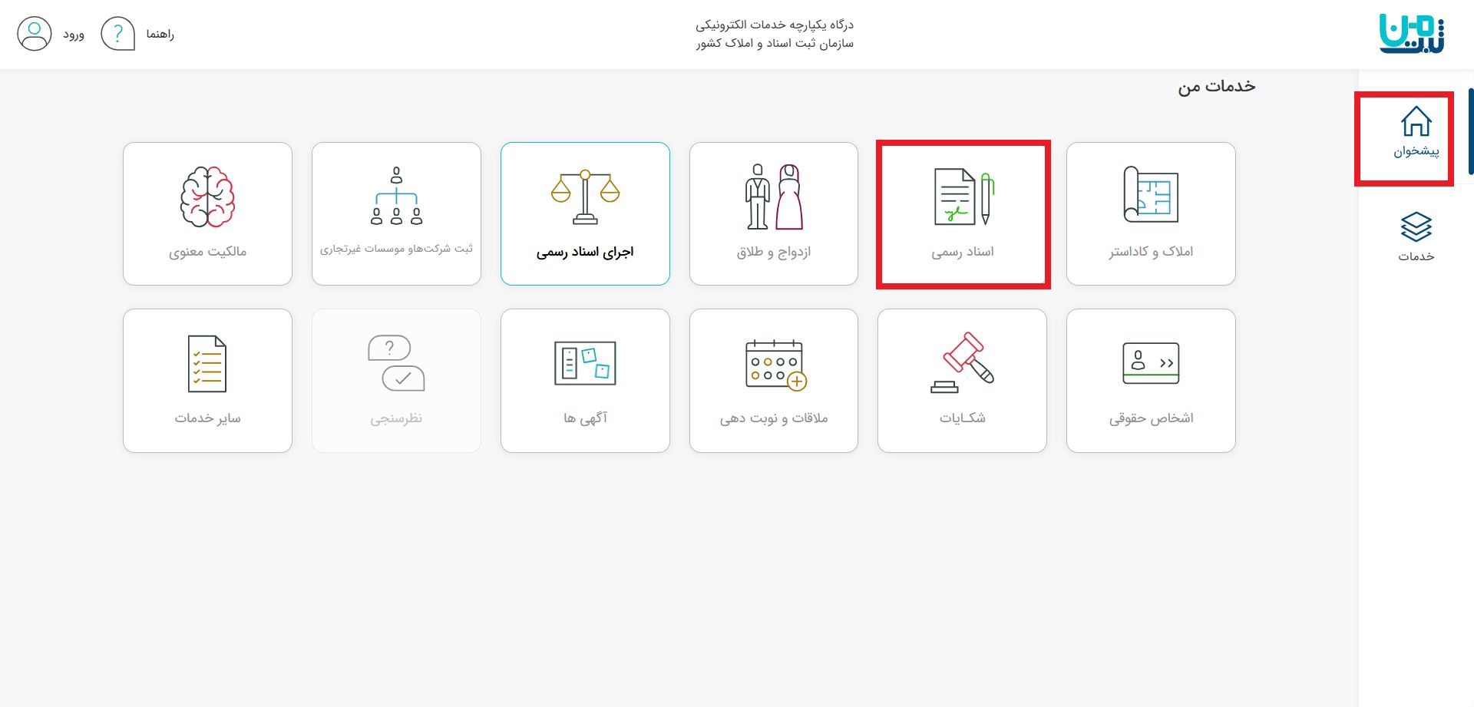
Task: Switch to خدمات in the sidebar
Action: (x=1416, y=237)
